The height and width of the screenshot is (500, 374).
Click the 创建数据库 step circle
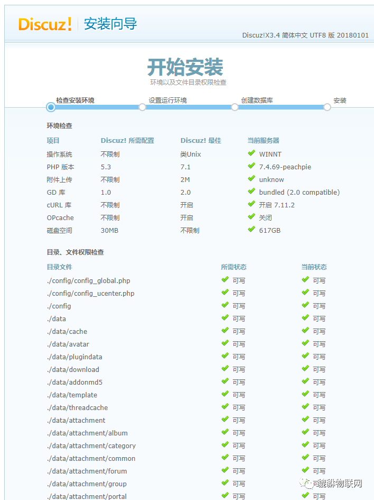click(x=235, y=107)
